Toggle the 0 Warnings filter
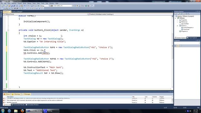 coord(16,94)
